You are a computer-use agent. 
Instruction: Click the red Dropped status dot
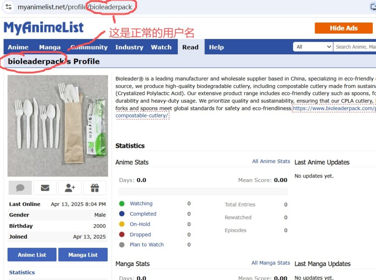(122, 234)
